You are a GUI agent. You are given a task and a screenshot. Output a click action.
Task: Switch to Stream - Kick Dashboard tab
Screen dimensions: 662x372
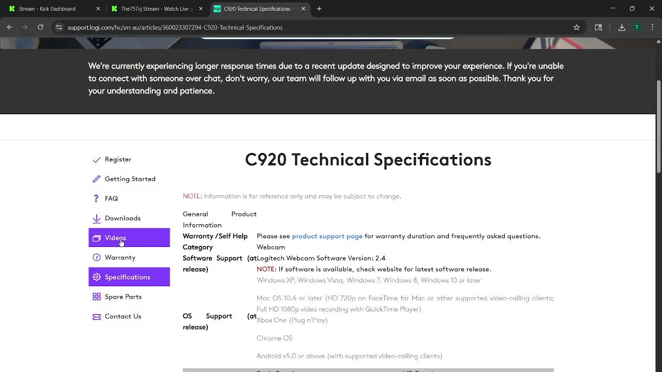click(x=53, y=9)
